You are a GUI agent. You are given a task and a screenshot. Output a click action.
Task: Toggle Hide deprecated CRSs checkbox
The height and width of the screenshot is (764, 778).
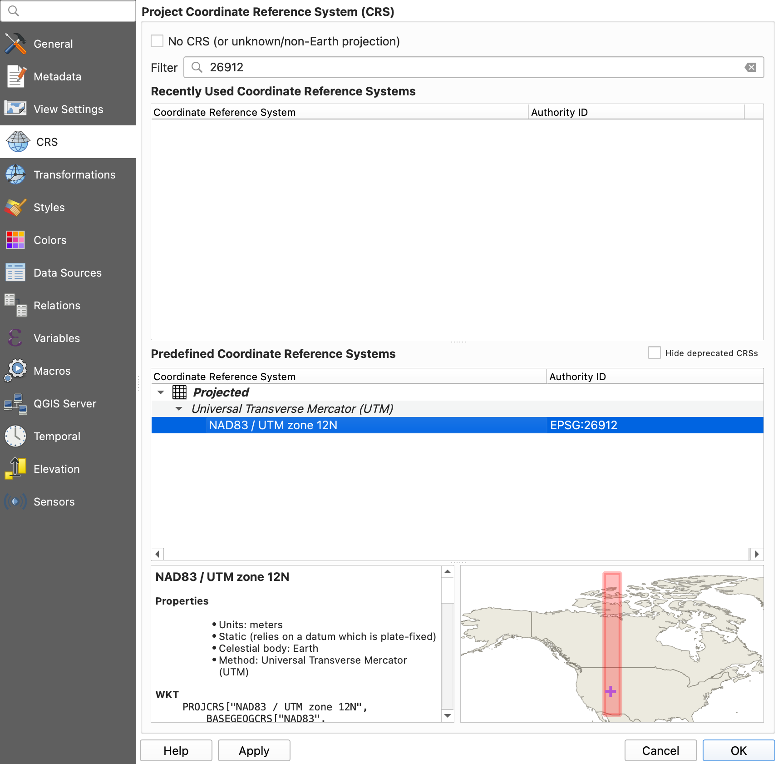point(655,353)
